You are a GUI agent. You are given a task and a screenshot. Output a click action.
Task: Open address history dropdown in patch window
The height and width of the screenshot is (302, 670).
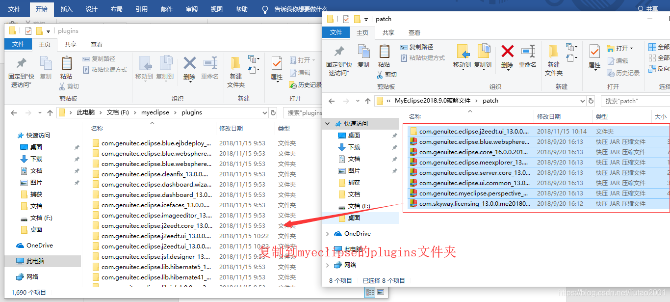(x=583, y=101)
